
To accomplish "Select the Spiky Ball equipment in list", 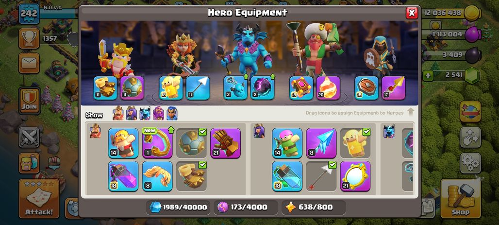I will [x=191, y=143].
